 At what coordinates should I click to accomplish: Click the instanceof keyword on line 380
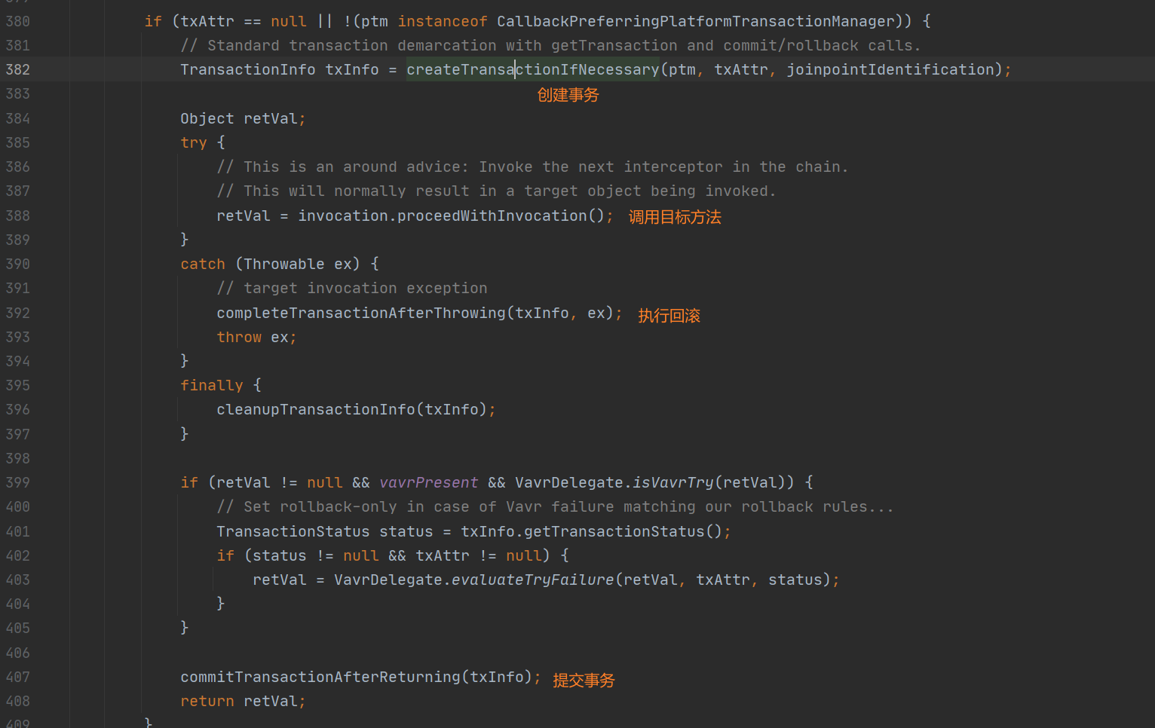(x=443, y=21)
